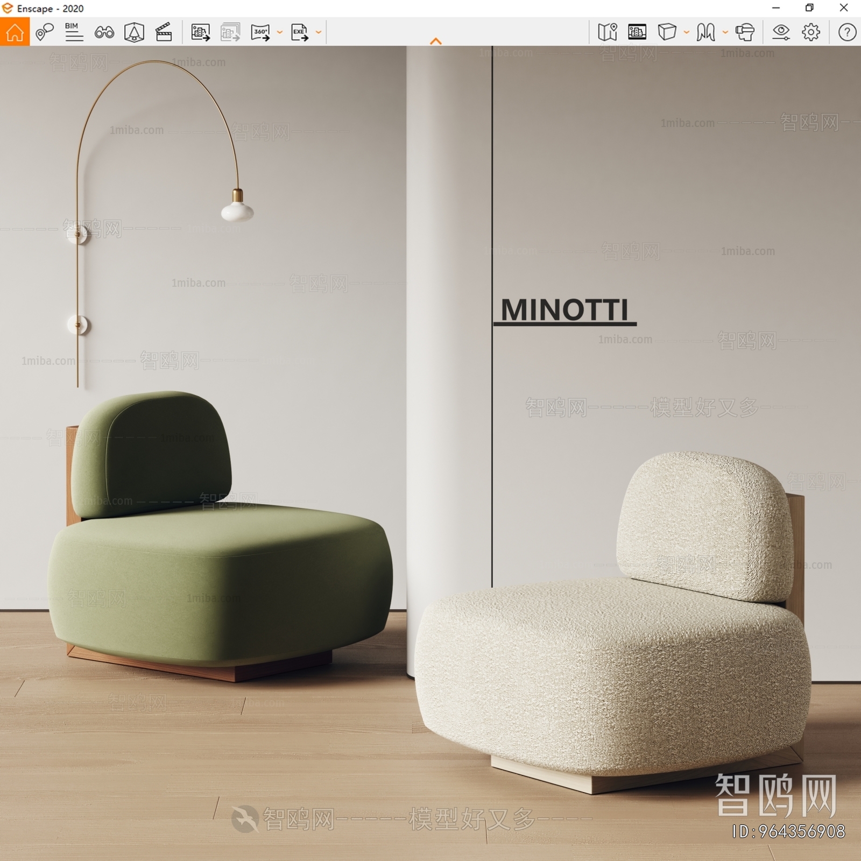Image resolution: width=861 pixels, height=861 pixels.
Task: Click the screenshot export icon
Action: point(200,32)
